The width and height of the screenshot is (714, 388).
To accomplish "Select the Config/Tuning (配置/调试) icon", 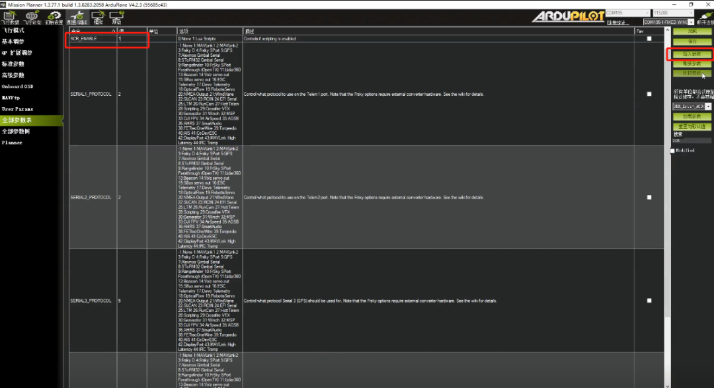I will (76, 17).
